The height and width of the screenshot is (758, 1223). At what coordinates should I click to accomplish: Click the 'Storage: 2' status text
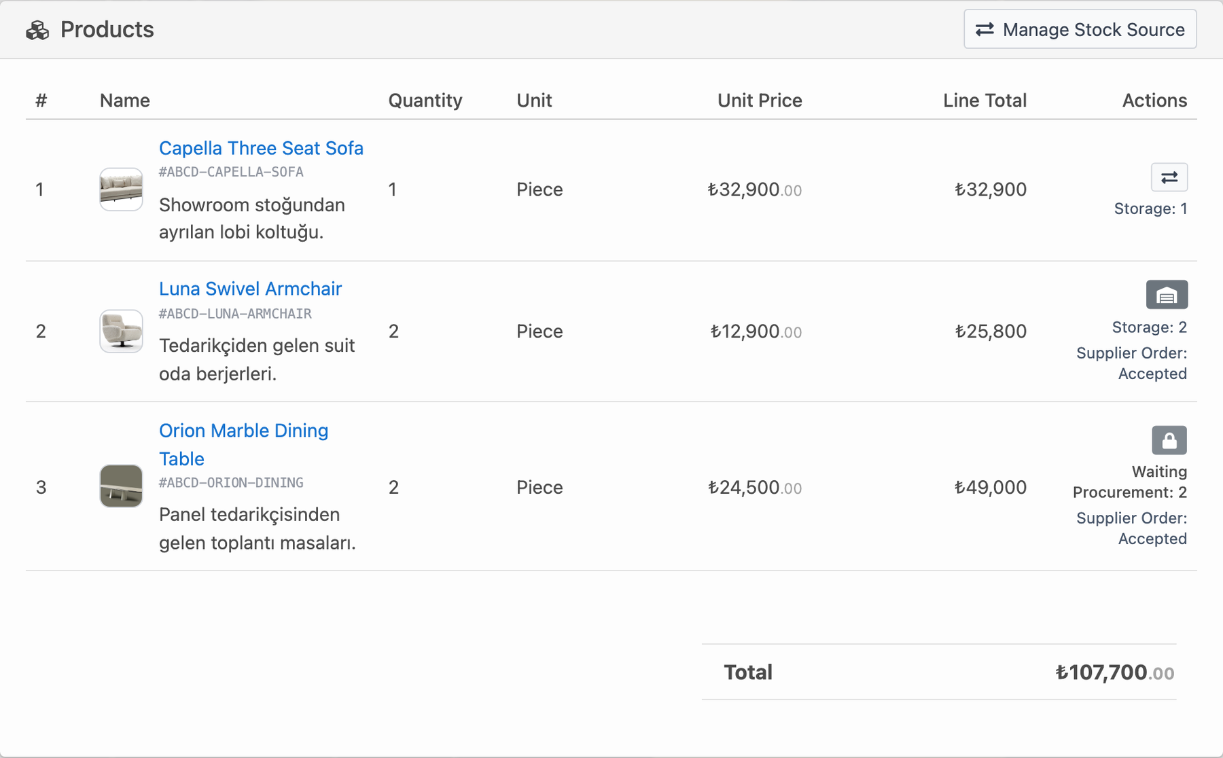[1149, 327]
